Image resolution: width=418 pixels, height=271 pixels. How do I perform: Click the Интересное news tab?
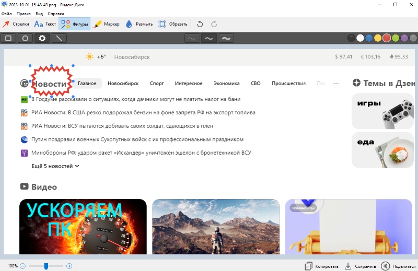[x=189, y=84]
